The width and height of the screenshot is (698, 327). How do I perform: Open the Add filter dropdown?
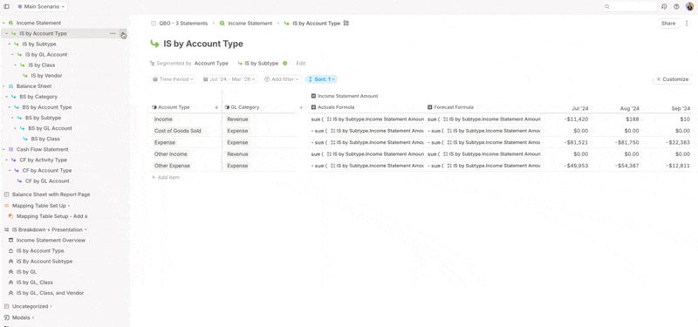pos(282,79)
